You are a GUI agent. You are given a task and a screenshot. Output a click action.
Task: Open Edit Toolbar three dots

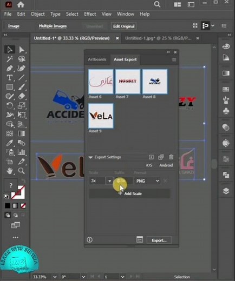(16, 237)
